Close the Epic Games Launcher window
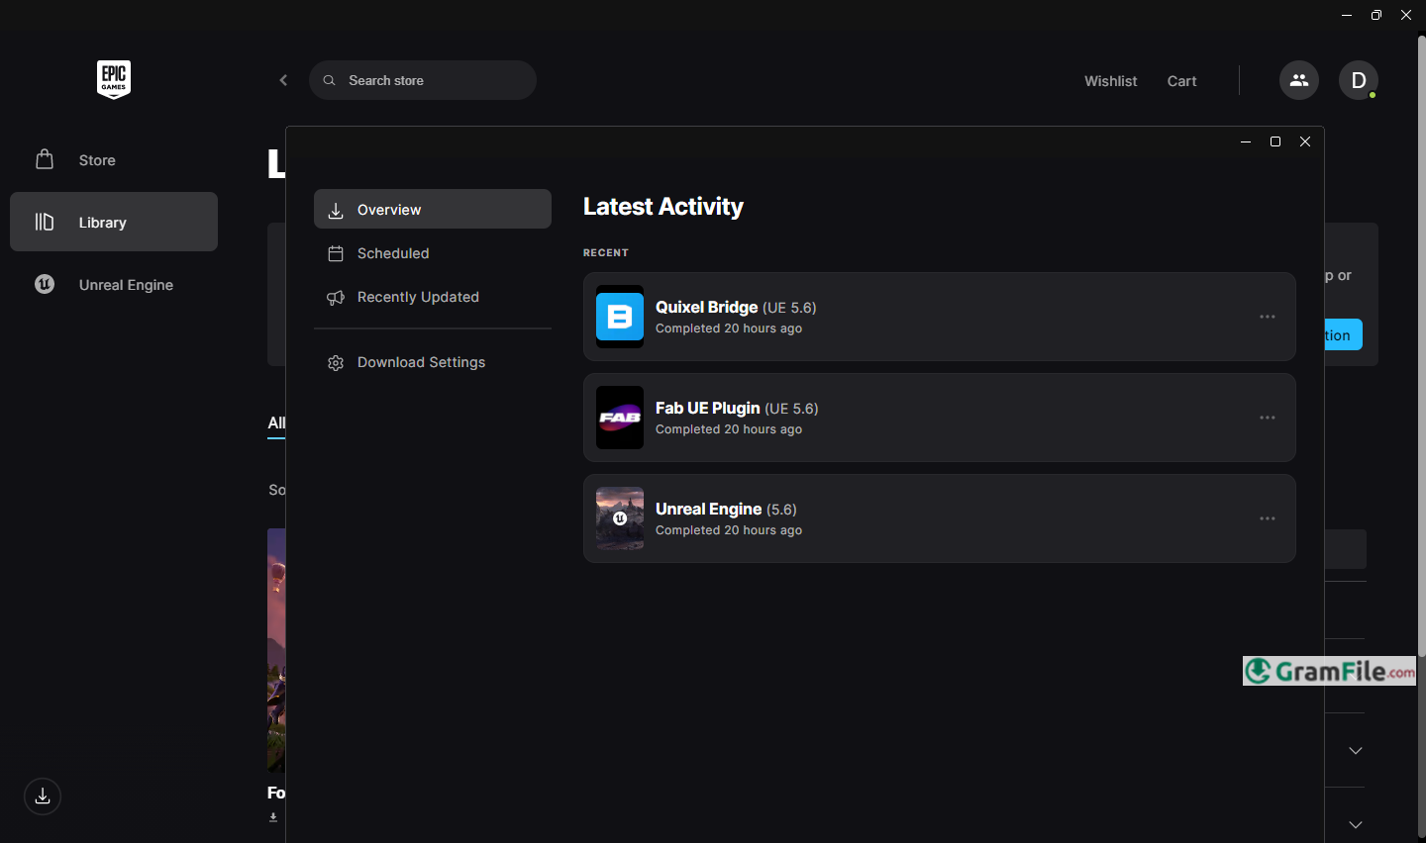Screen dimensions: 1426x843 coord(1406,15)
